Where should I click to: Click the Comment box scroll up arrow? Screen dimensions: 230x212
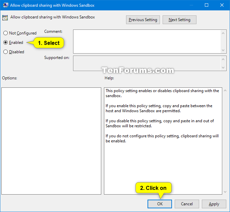pyautogui.click(x=223, y=33)
